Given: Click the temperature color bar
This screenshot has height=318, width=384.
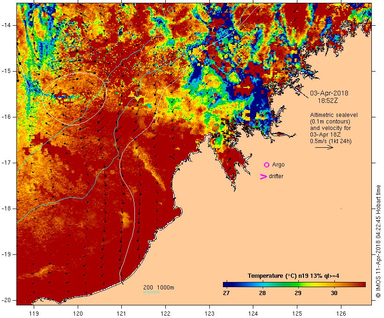Looking at the screenshot, I should click(x=294, y=284).
